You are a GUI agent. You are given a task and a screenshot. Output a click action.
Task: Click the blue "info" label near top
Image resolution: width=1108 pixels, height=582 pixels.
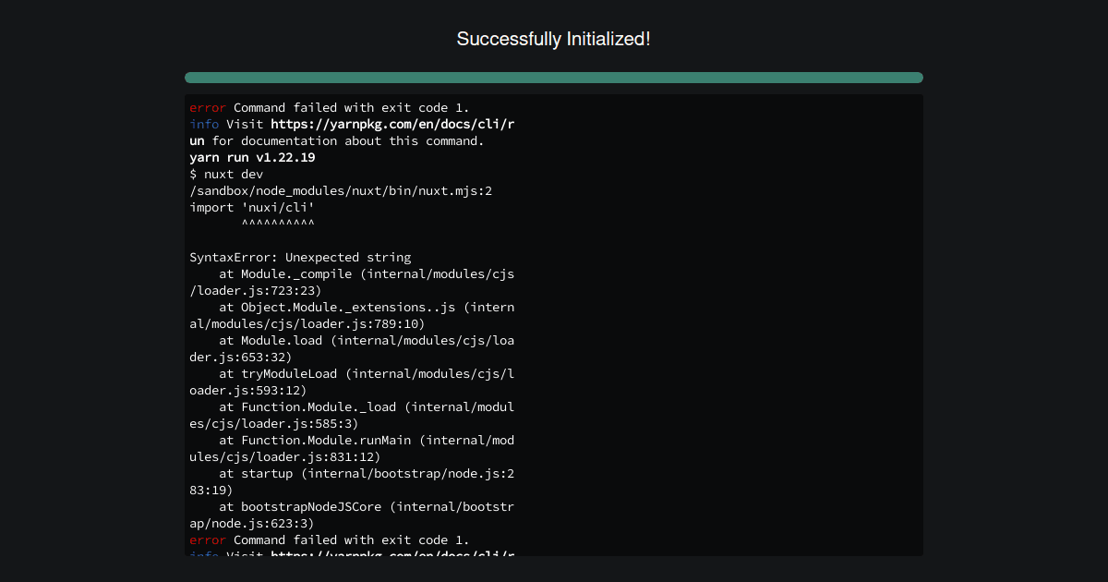tap(204, 124)
